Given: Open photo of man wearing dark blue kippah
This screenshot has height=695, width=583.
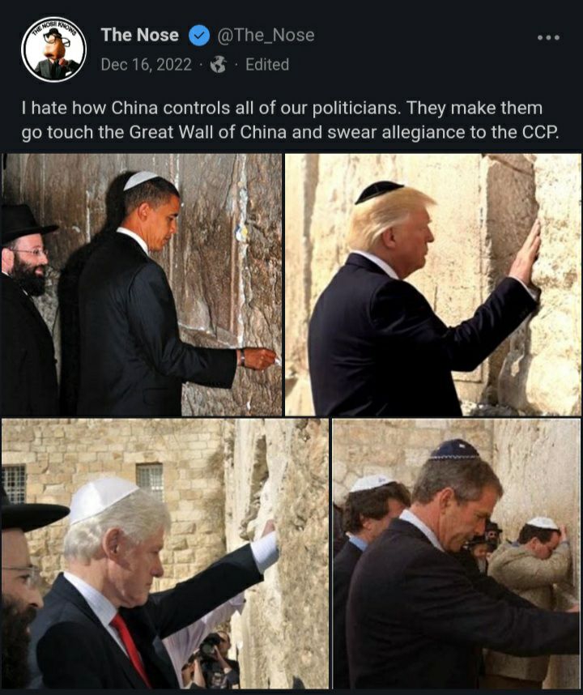Looking at the screenshot, I should [457, 553].
